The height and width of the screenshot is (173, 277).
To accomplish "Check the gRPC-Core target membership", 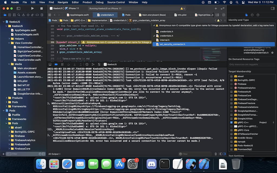I will 231,130.
